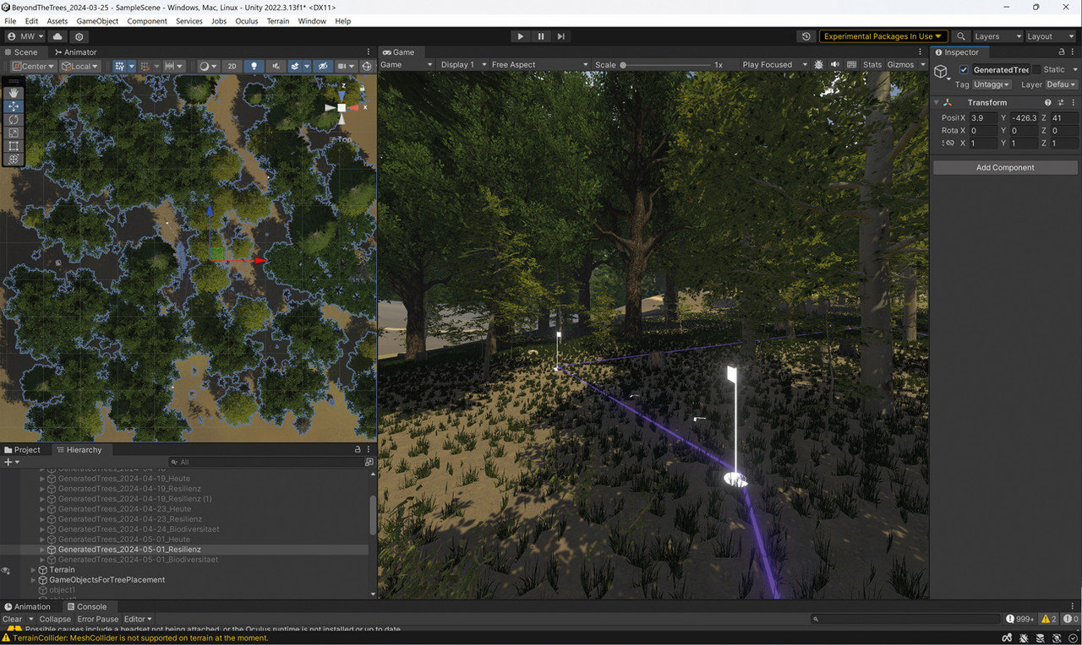Click the Add Component button

(x=1004, y=167)
